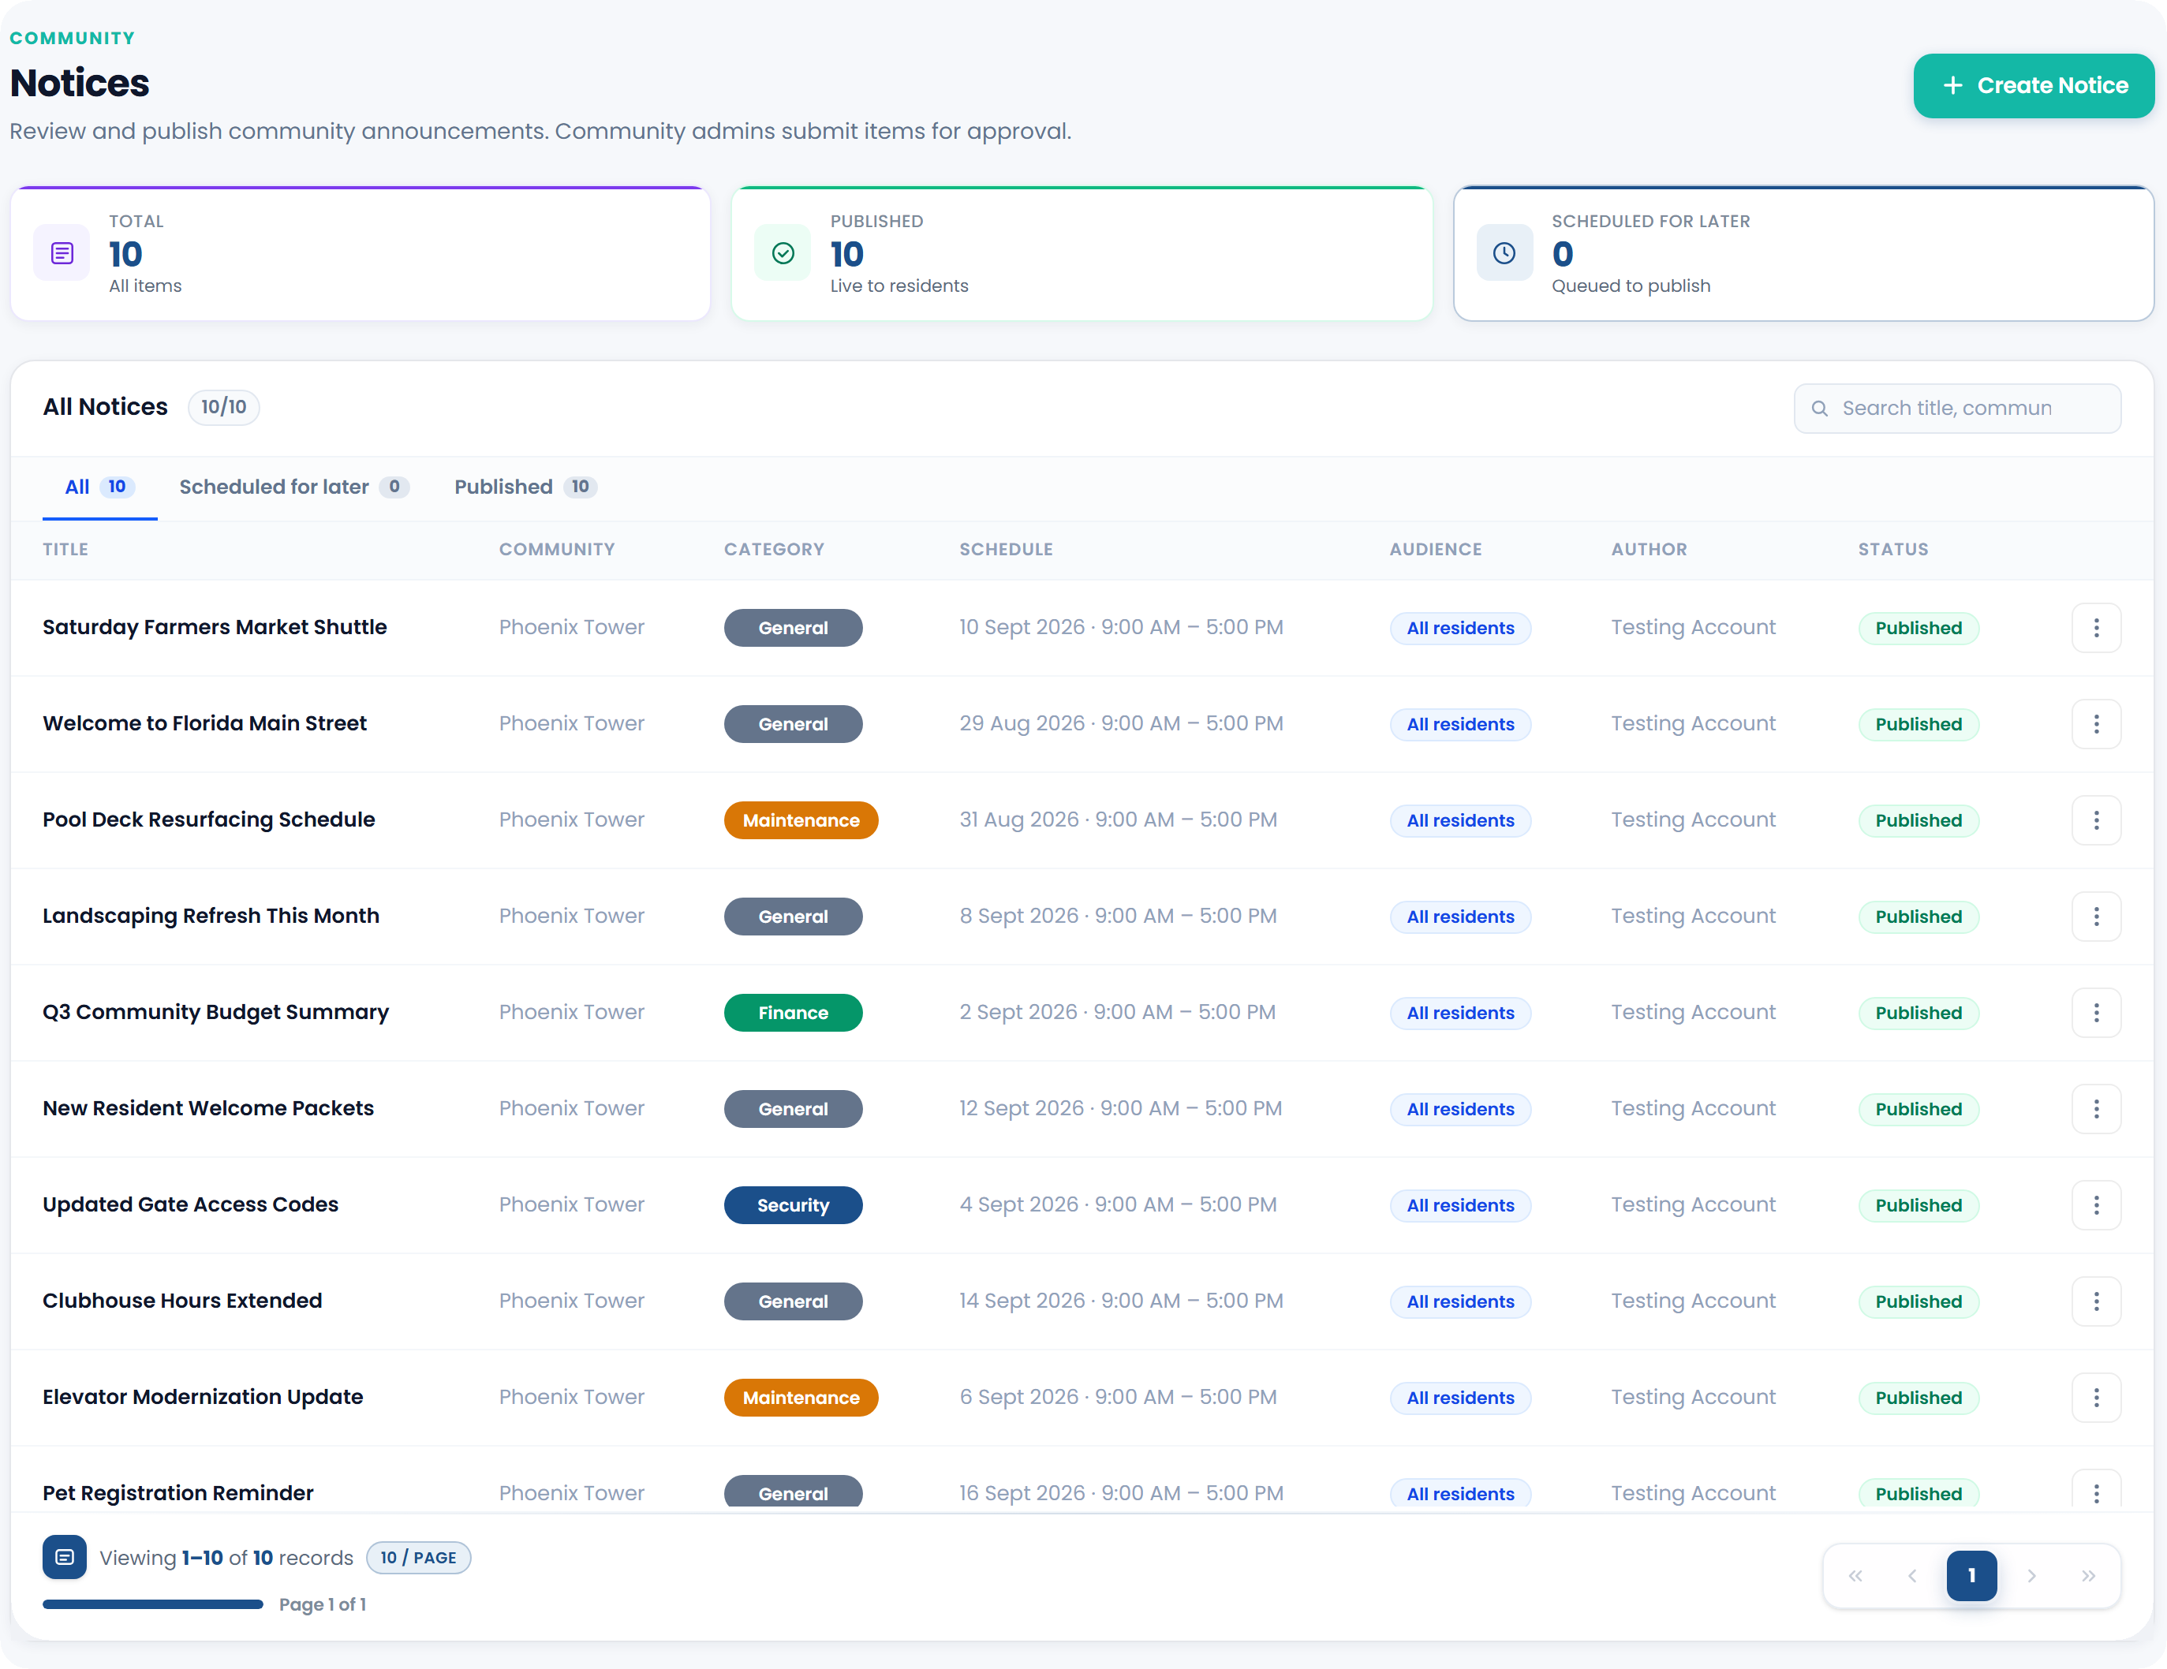Viewport: 2167px width, 1669px height.
Task: Open Saturday Farmers Market Shuttle notice
Action: 215,627
